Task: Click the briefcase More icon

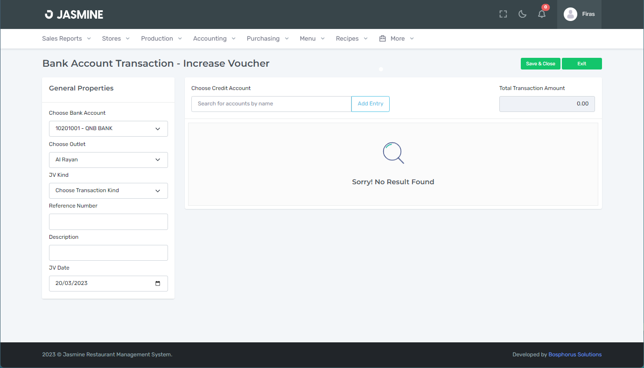Action: coord(383,39)
